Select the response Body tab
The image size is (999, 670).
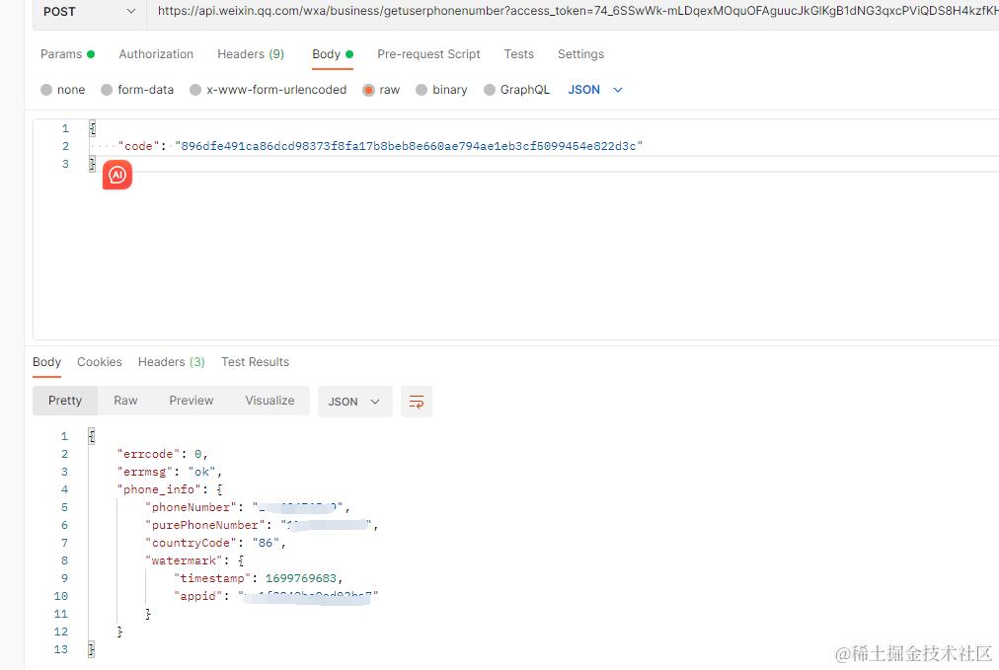click(x=46, y=362)
